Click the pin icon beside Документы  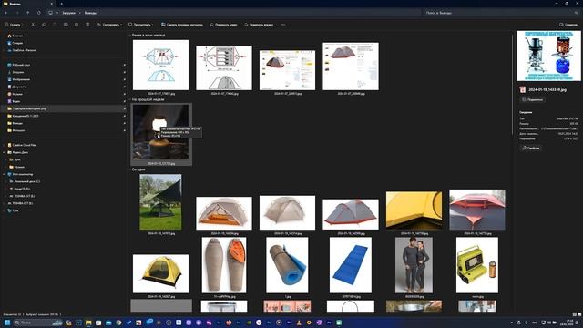click(x=124, y=87)
